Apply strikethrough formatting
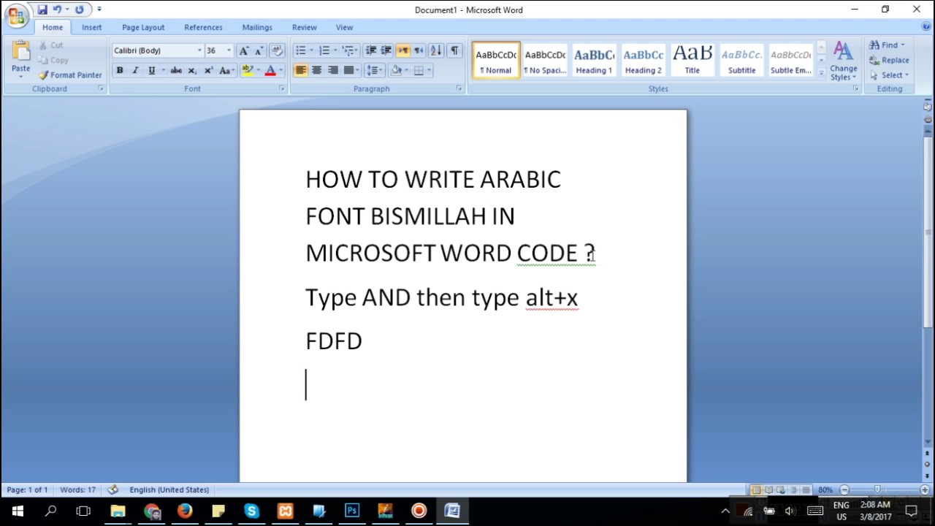The width and height of the screenshot is (935, 526). pos(175,70)
